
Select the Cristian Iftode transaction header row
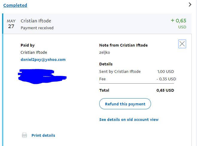click(97, 24)
